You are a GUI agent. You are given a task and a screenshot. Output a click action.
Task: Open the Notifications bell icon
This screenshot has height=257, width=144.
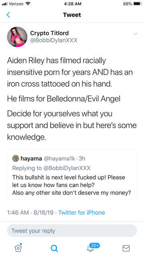(x=90, y=249)
